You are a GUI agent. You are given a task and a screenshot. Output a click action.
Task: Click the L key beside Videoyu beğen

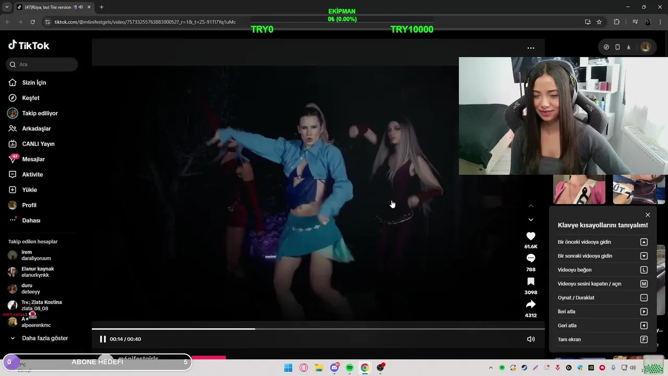pyautogui.click(x=644, y=270)
